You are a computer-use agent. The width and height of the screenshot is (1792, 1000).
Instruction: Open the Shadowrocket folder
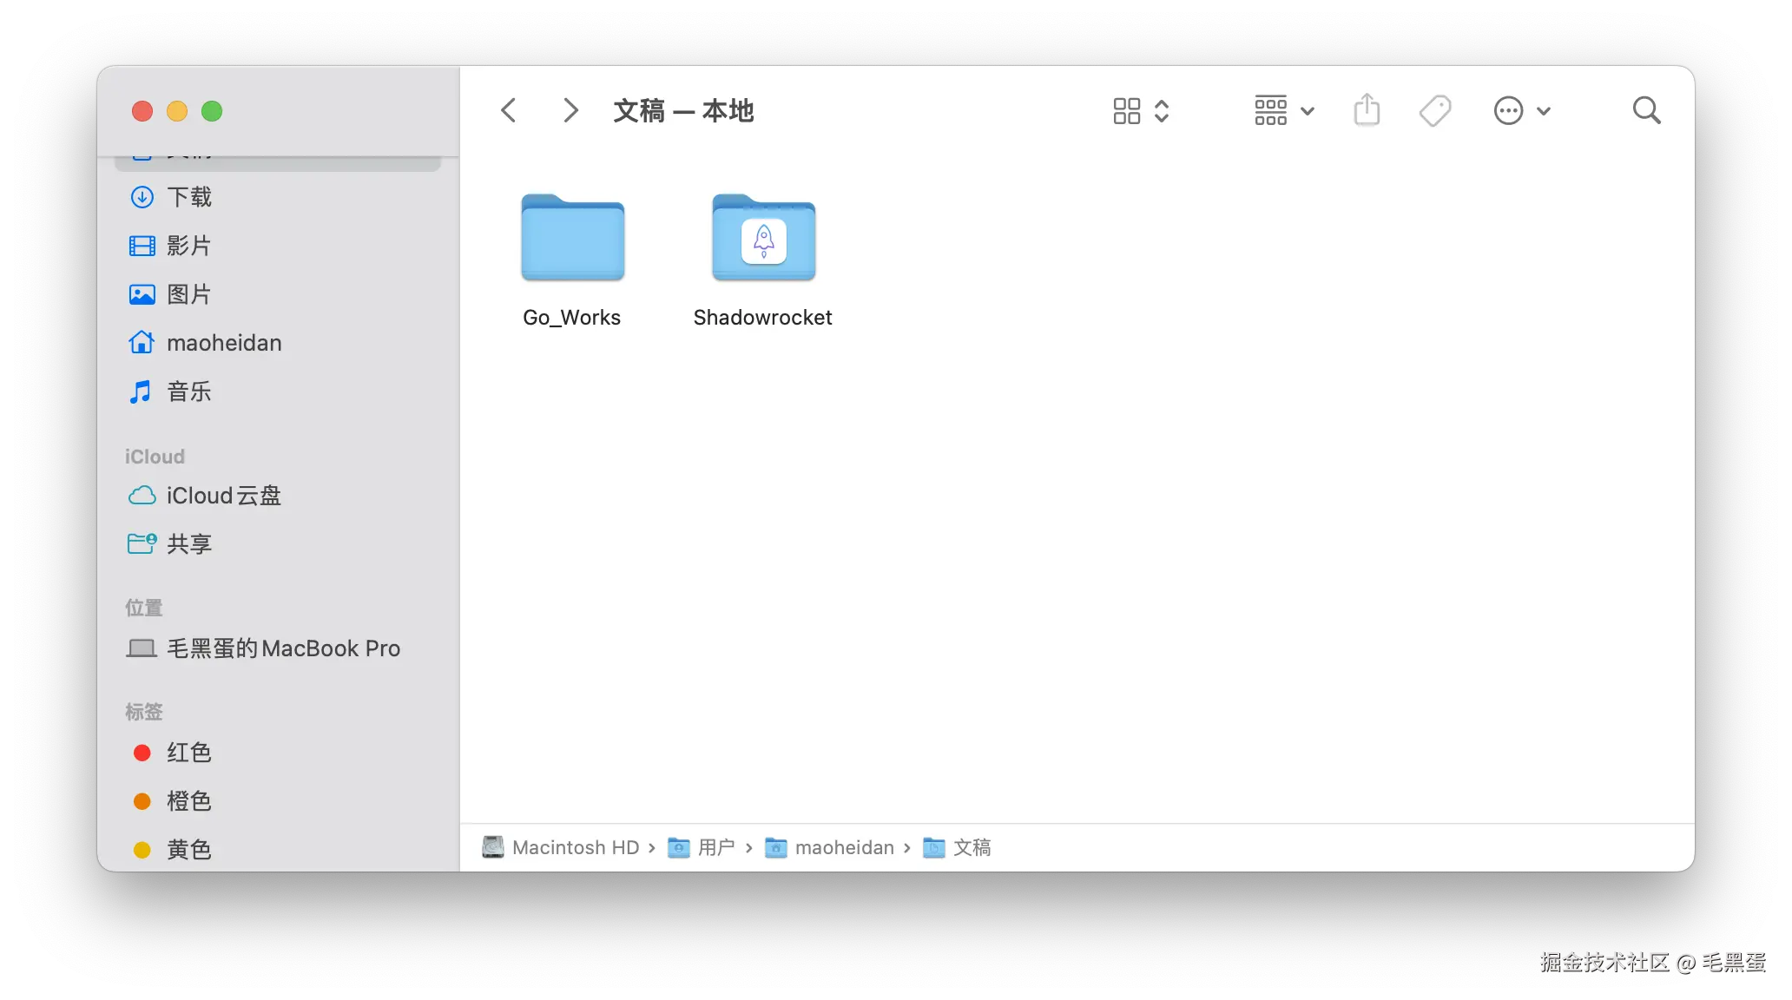pyautogui.click(x=762, y=239)
